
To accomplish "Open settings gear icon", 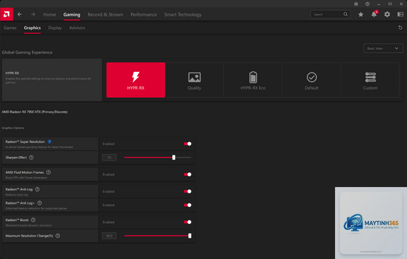I will click(387, 14).
